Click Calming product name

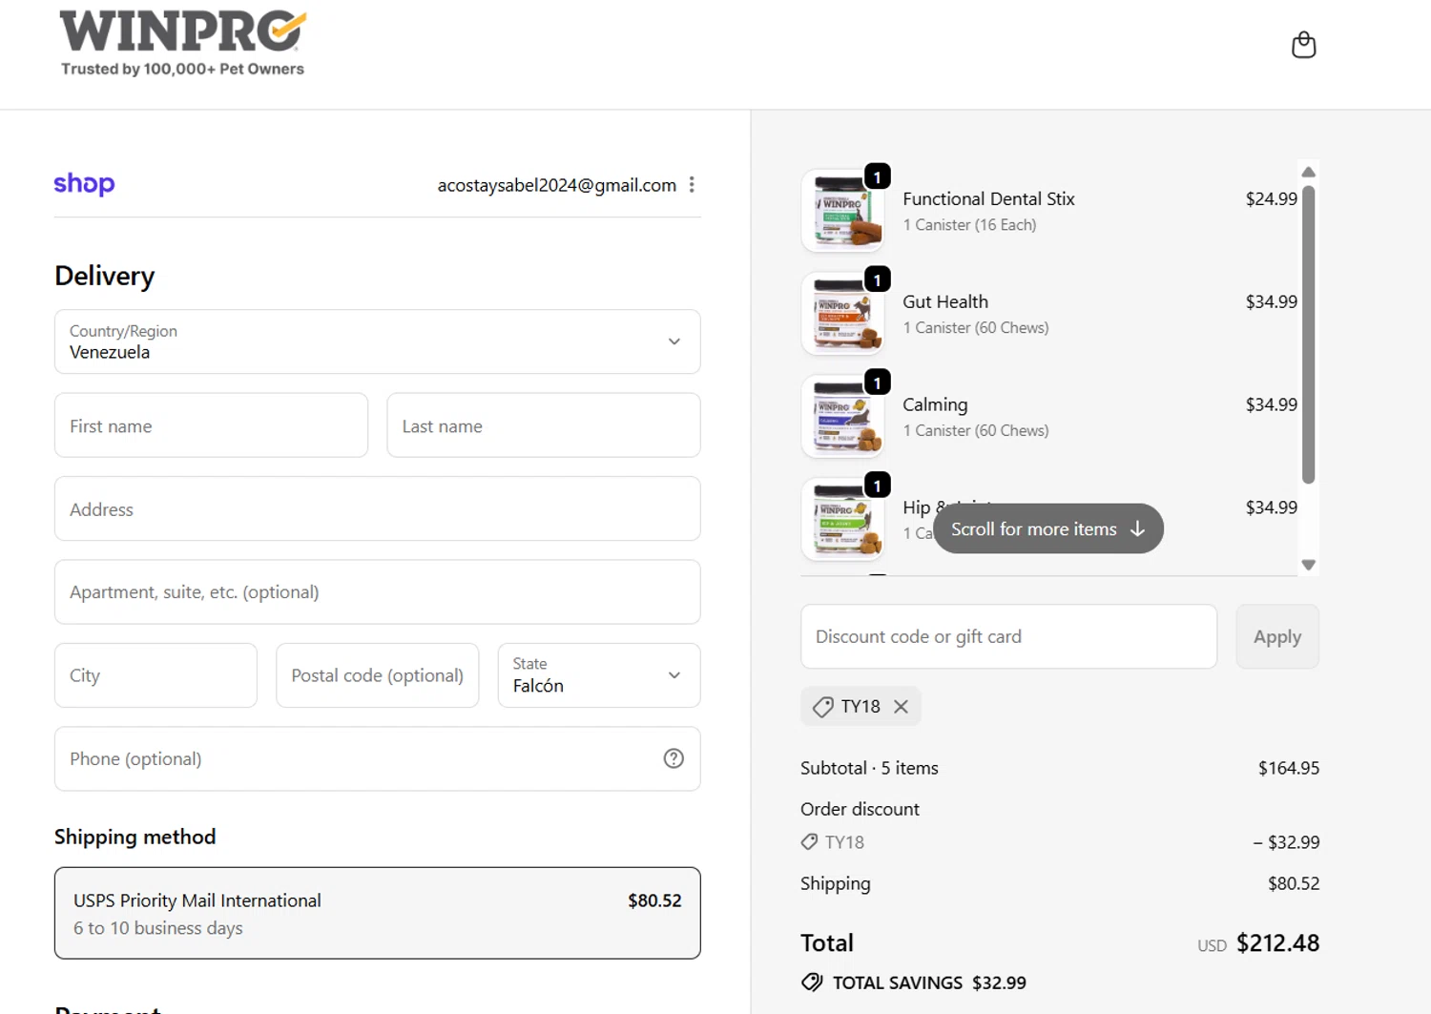pyautogui.click(x=935, y=404)
